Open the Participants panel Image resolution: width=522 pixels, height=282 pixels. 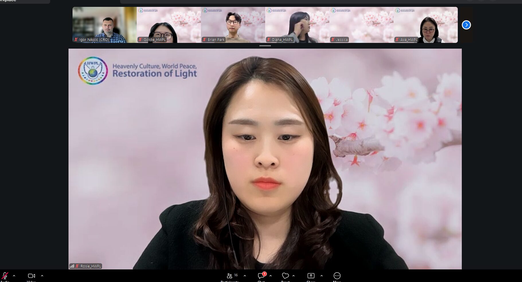coord(230,276)
